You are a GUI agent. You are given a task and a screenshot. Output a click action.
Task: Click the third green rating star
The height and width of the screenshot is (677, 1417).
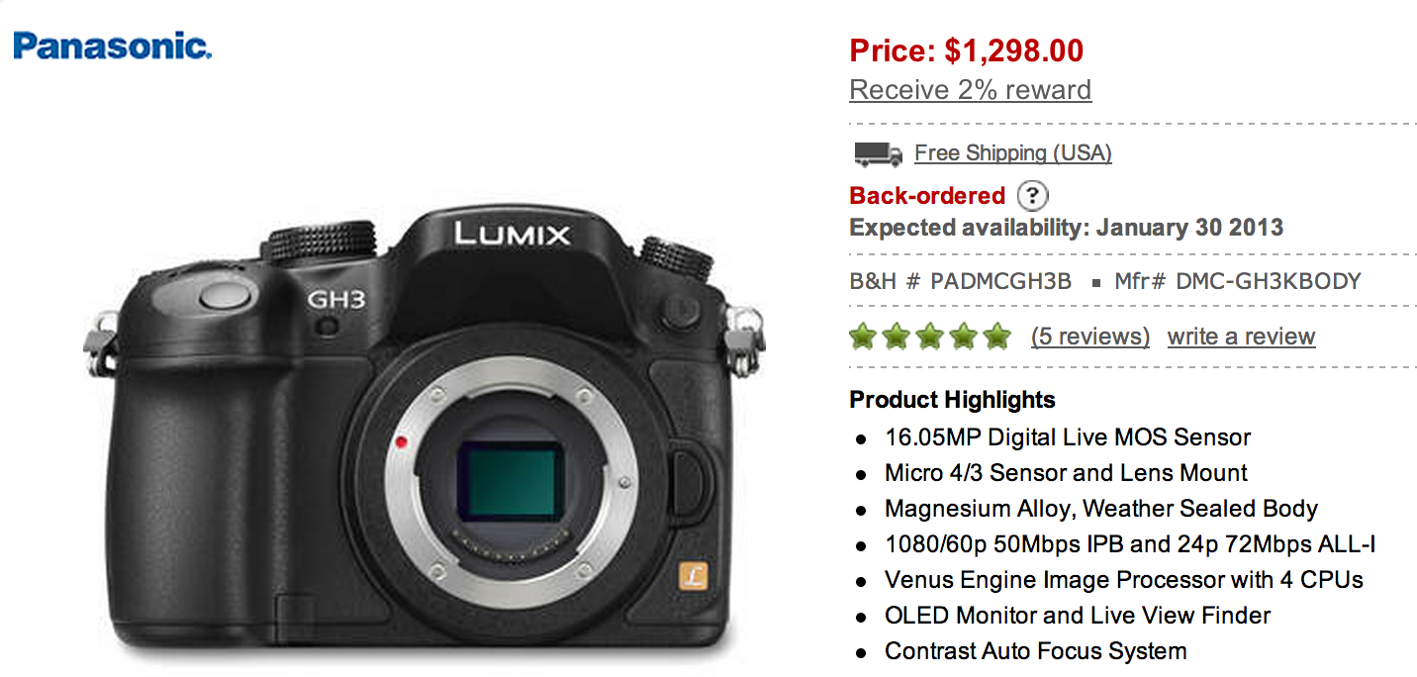(x=930, y=337)
